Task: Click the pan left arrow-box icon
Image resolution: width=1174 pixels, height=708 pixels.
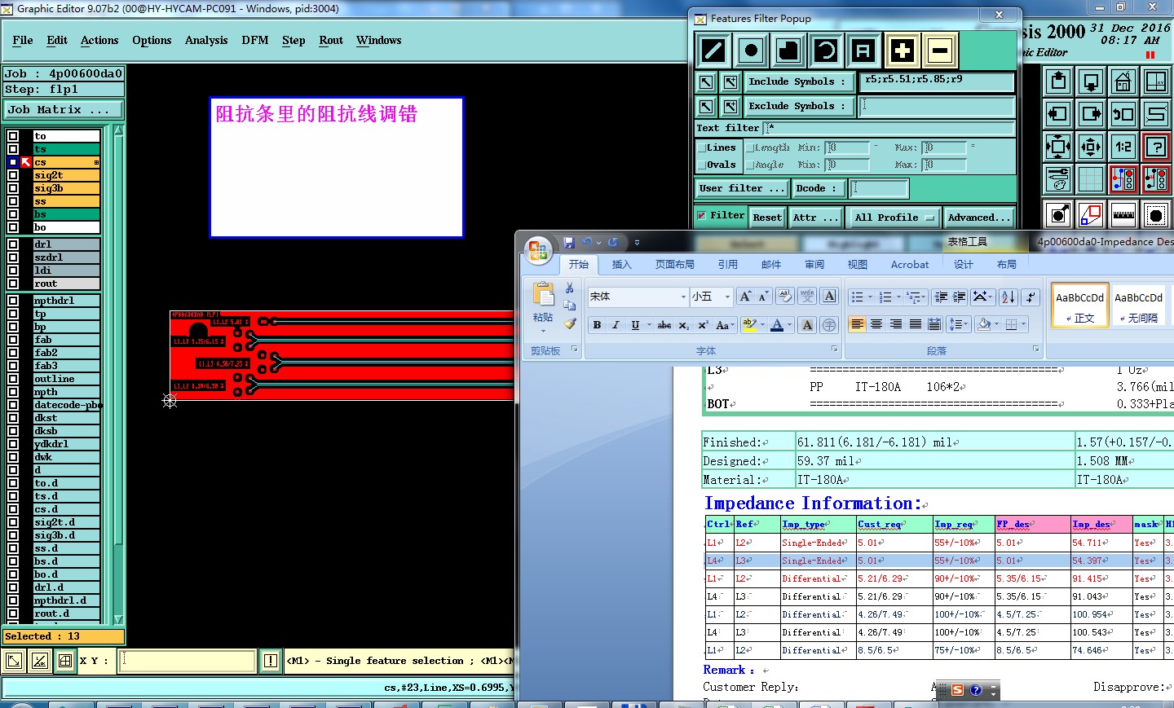Action: pyautogui.click(x=1058, y=114)
